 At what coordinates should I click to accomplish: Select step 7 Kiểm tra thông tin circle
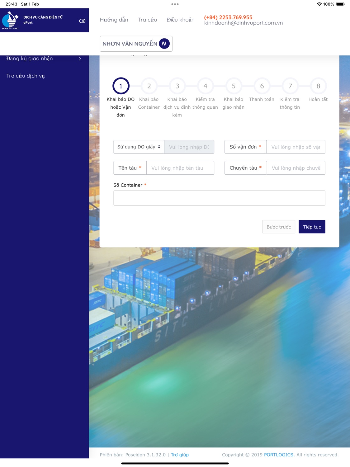coord(290,86)
